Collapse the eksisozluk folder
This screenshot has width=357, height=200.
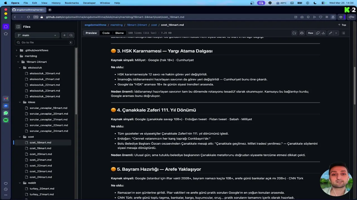click(x=20, y=67)
